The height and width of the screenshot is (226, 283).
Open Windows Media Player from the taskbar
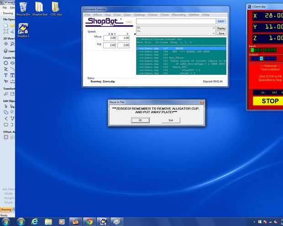tap(62, 222)
